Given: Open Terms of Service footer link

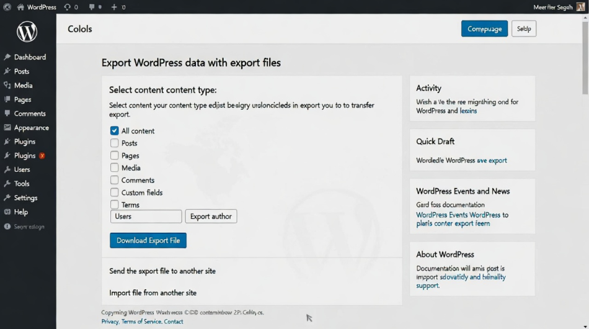Looking at the screenshot, I should 141,322.
